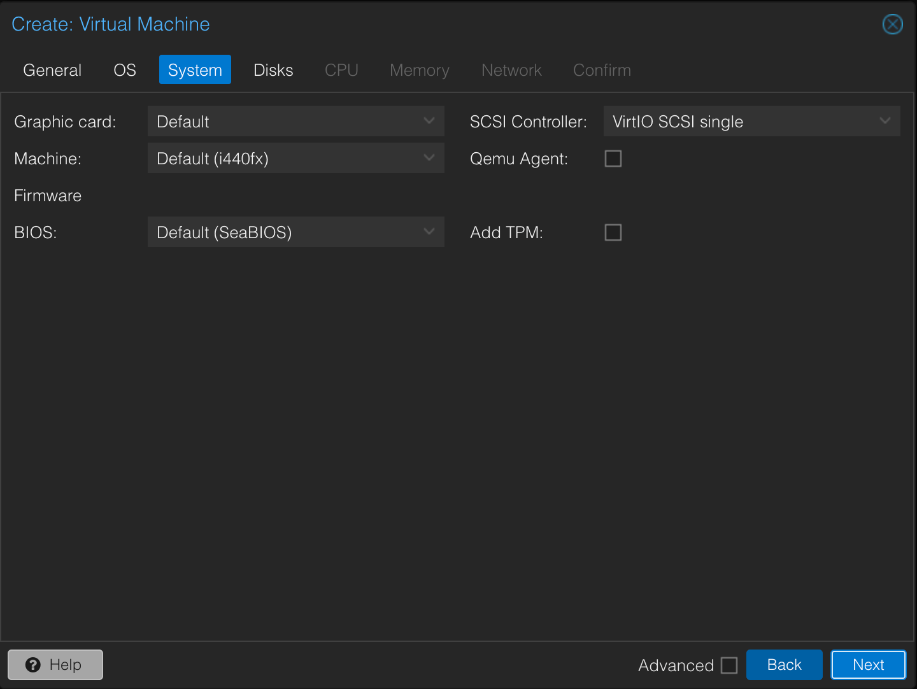
Task: Open the Machine type dropdown chevron
Action: click(x=429, y=158)
